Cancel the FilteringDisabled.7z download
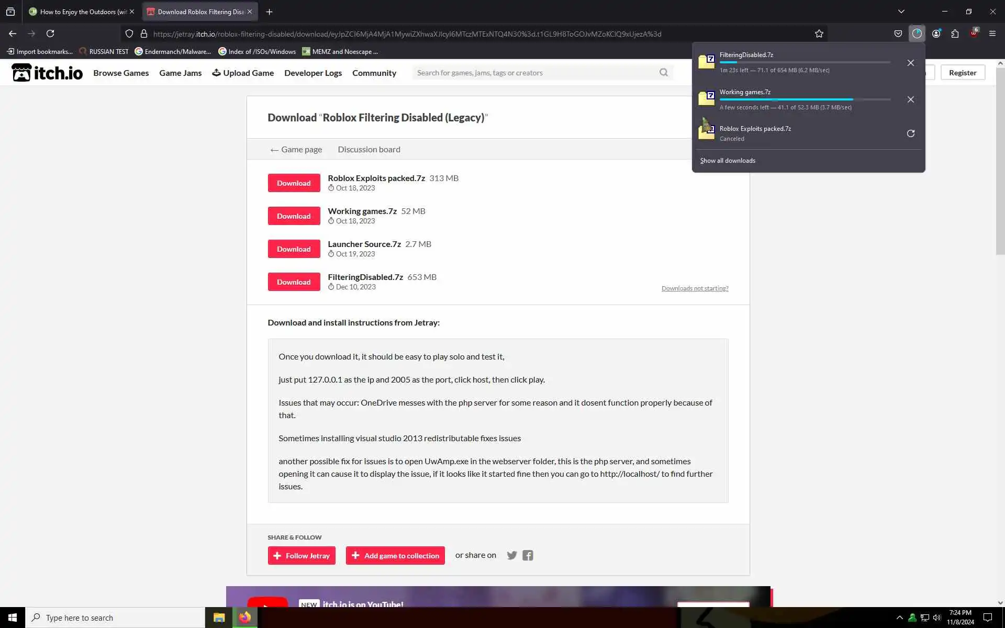 pos(910,63)
